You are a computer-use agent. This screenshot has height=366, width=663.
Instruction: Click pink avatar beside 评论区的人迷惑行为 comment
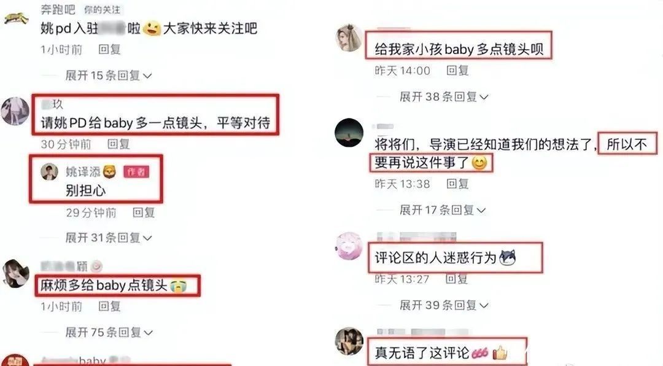pos(349,246)
